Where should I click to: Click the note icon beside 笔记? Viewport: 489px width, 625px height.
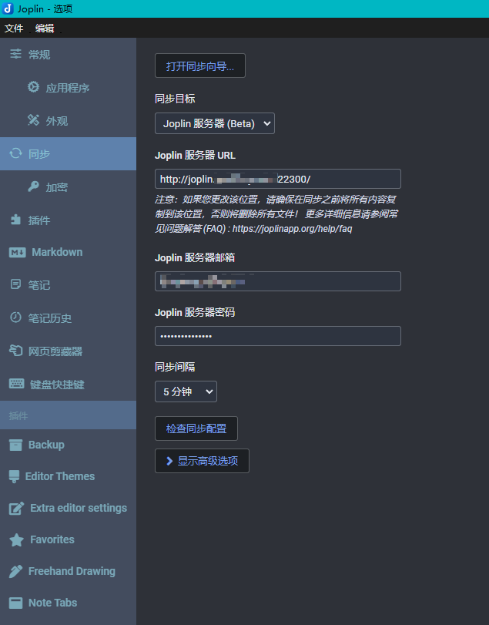(15, 284)
